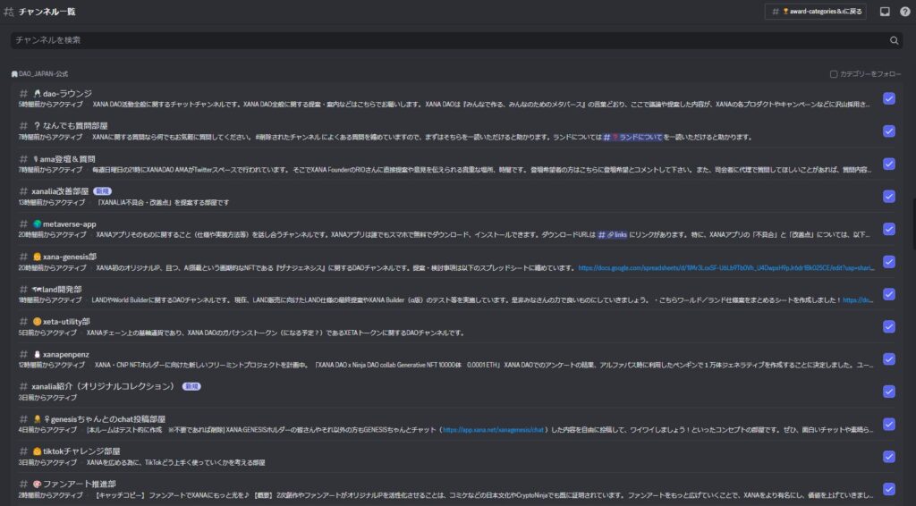Go back via award-categories&...に戻る button
916x506 pixels.
point(816,12)
